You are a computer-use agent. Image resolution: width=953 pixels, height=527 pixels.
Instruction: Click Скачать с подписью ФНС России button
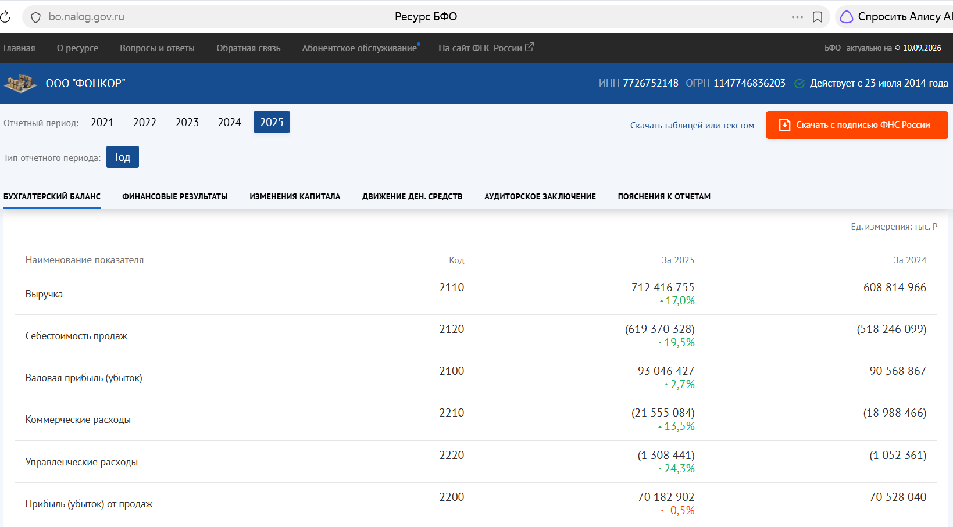(856, 125)
